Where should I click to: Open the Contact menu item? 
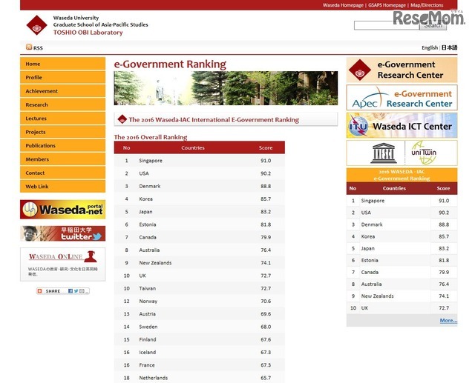pyautogui.click(x=62, y=173)
